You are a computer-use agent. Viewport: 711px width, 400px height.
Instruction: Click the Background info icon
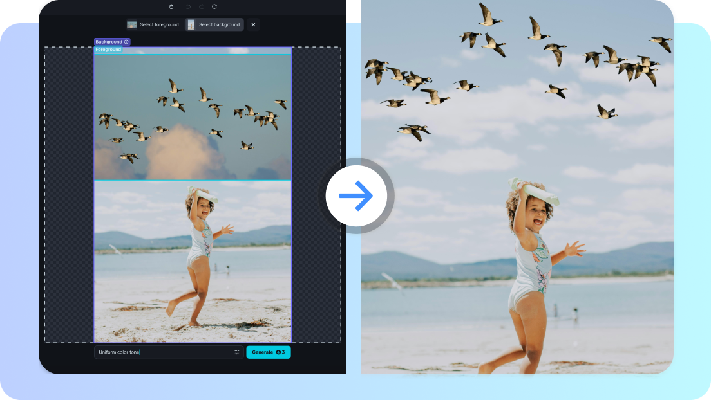click(126, 42)
